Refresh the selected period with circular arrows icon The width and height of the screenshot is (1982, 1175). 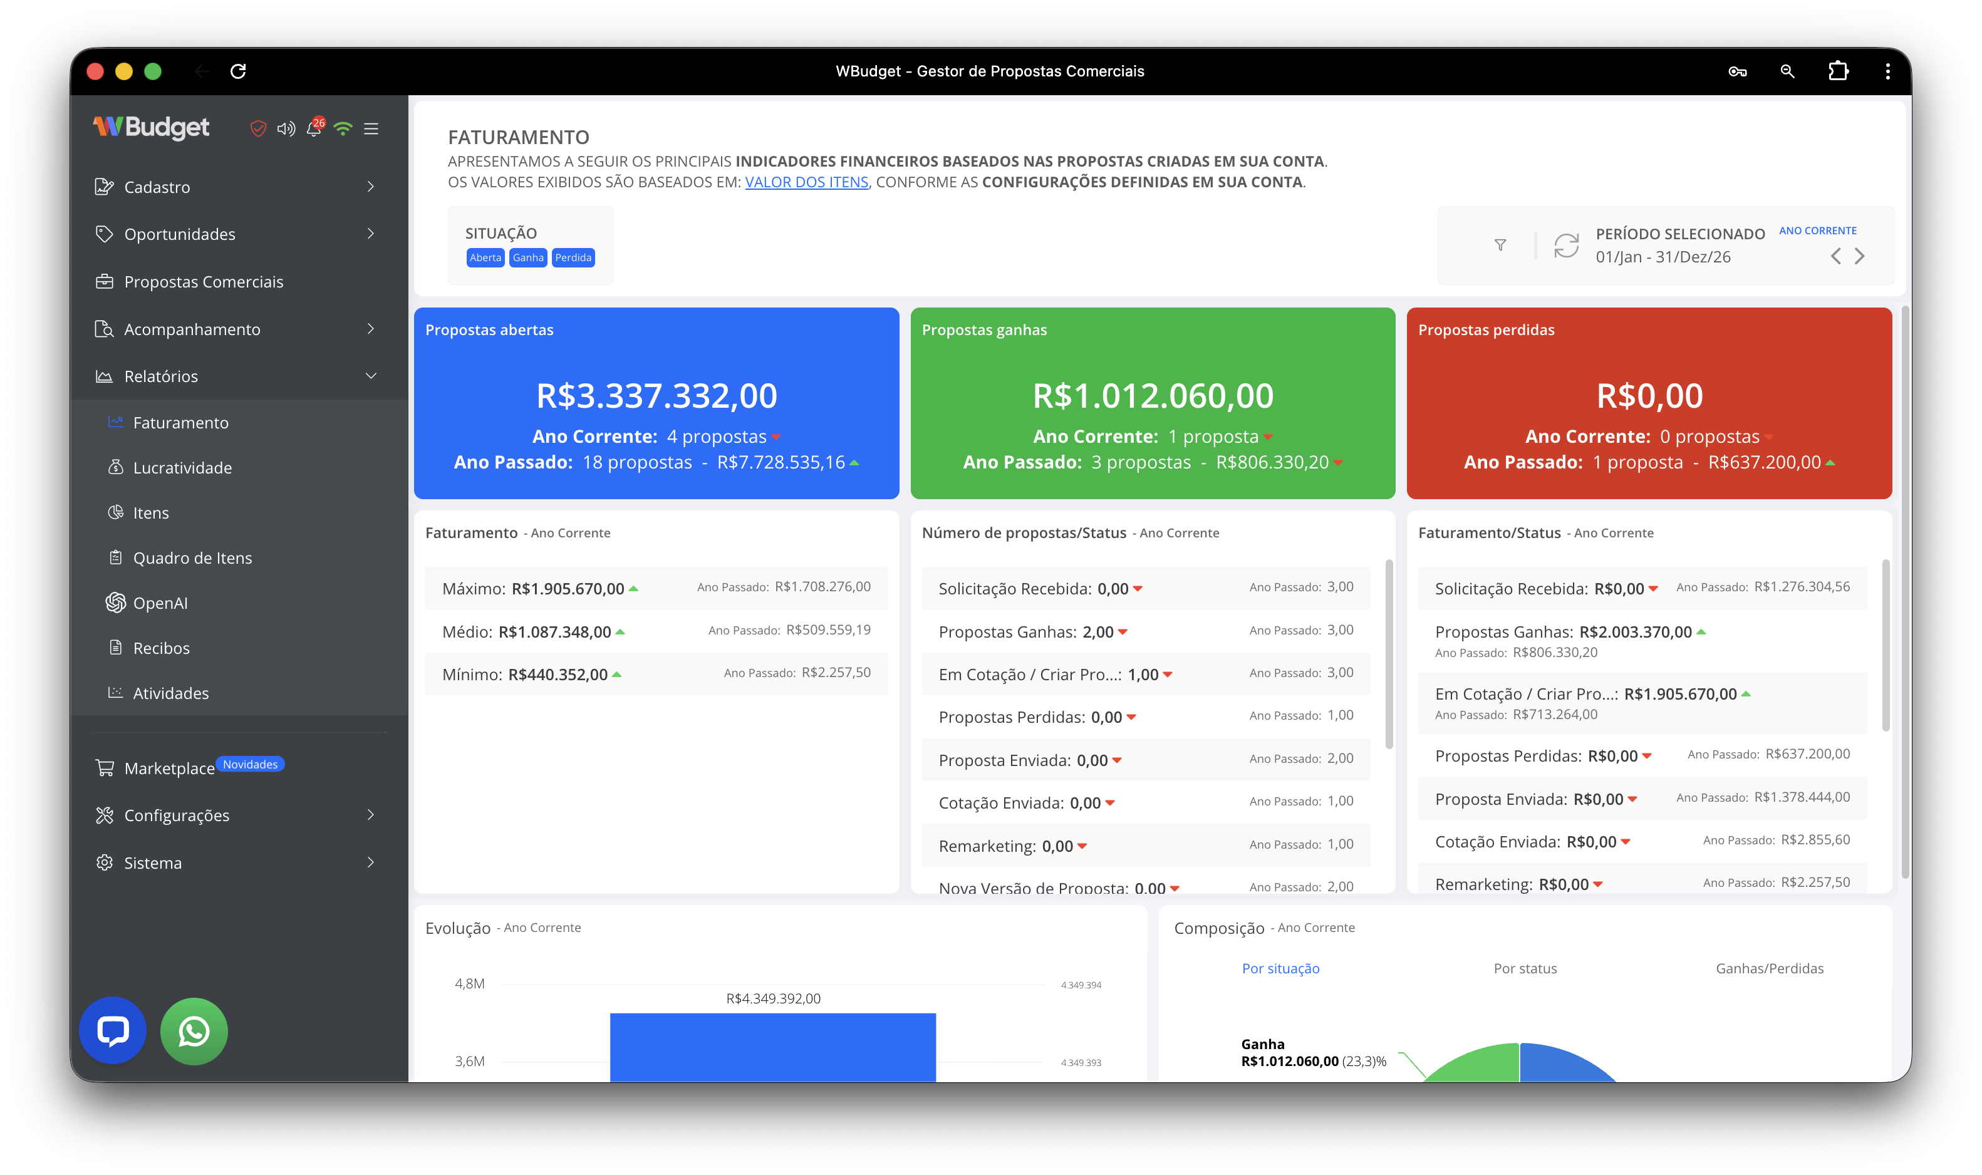[1565, 246]
